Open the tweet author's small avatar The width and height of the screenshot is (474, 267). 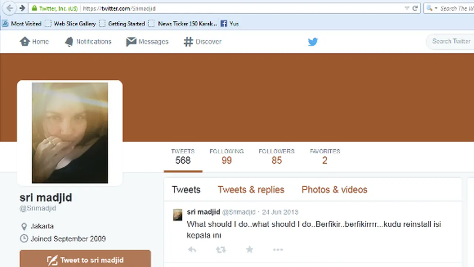(178, 215)
